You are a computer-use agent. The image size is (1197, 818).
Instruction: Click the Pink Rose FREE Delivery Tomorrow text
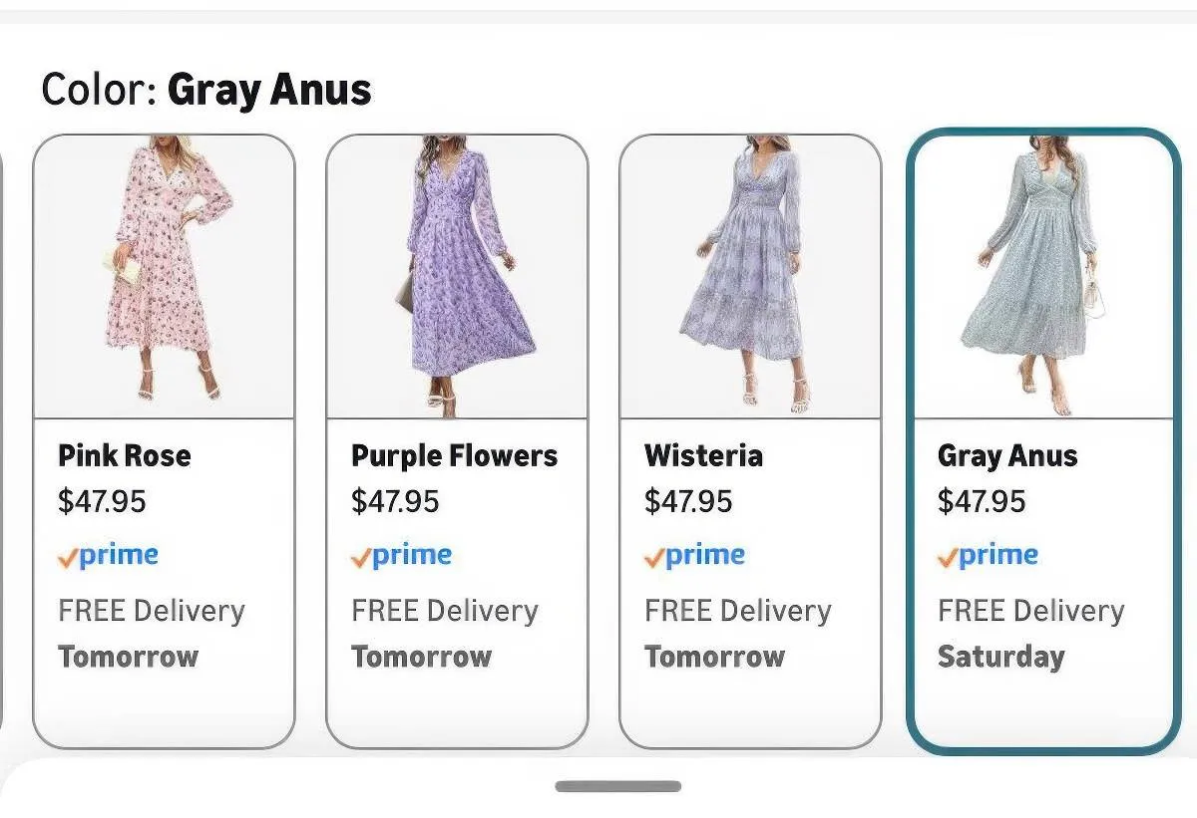point(151,634)
